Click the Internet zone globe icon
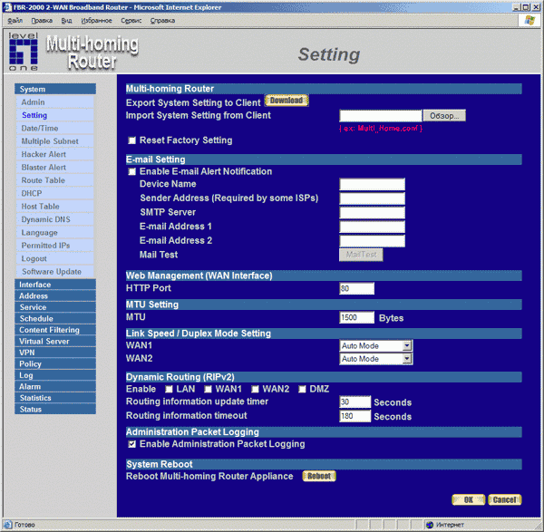The height and width of the screenshot is (532, 544). click(x=428, y=525)
